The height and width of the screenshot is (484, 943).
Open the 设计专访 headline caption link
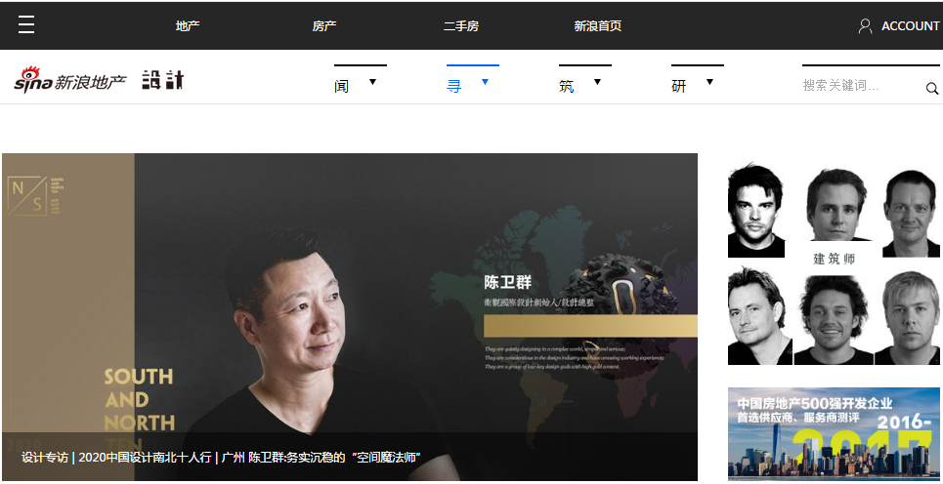(221, 458)
